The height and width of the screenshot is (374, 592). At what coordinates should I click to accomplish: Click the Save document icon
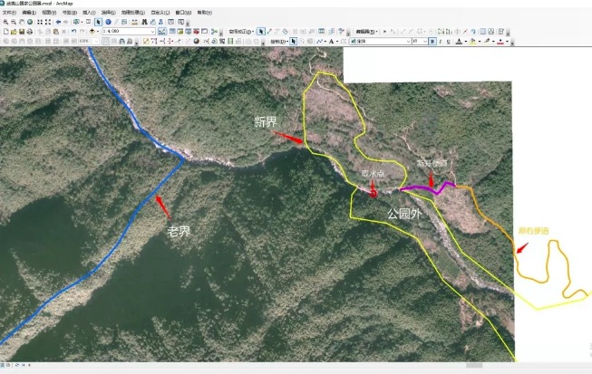[x=23, y=32]
